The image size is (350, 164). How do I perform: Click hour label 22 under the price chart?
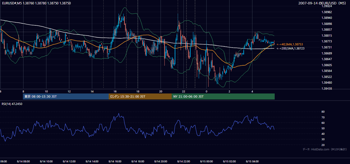click(184, 92)
